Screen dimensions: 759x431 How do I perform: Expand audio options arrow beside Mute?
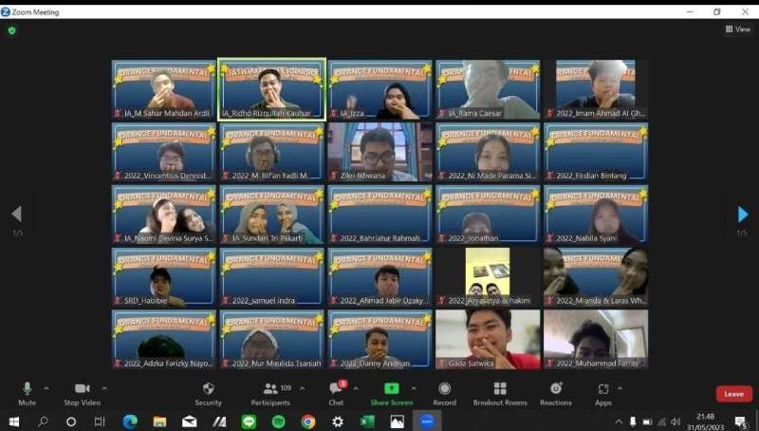[46, 388]
